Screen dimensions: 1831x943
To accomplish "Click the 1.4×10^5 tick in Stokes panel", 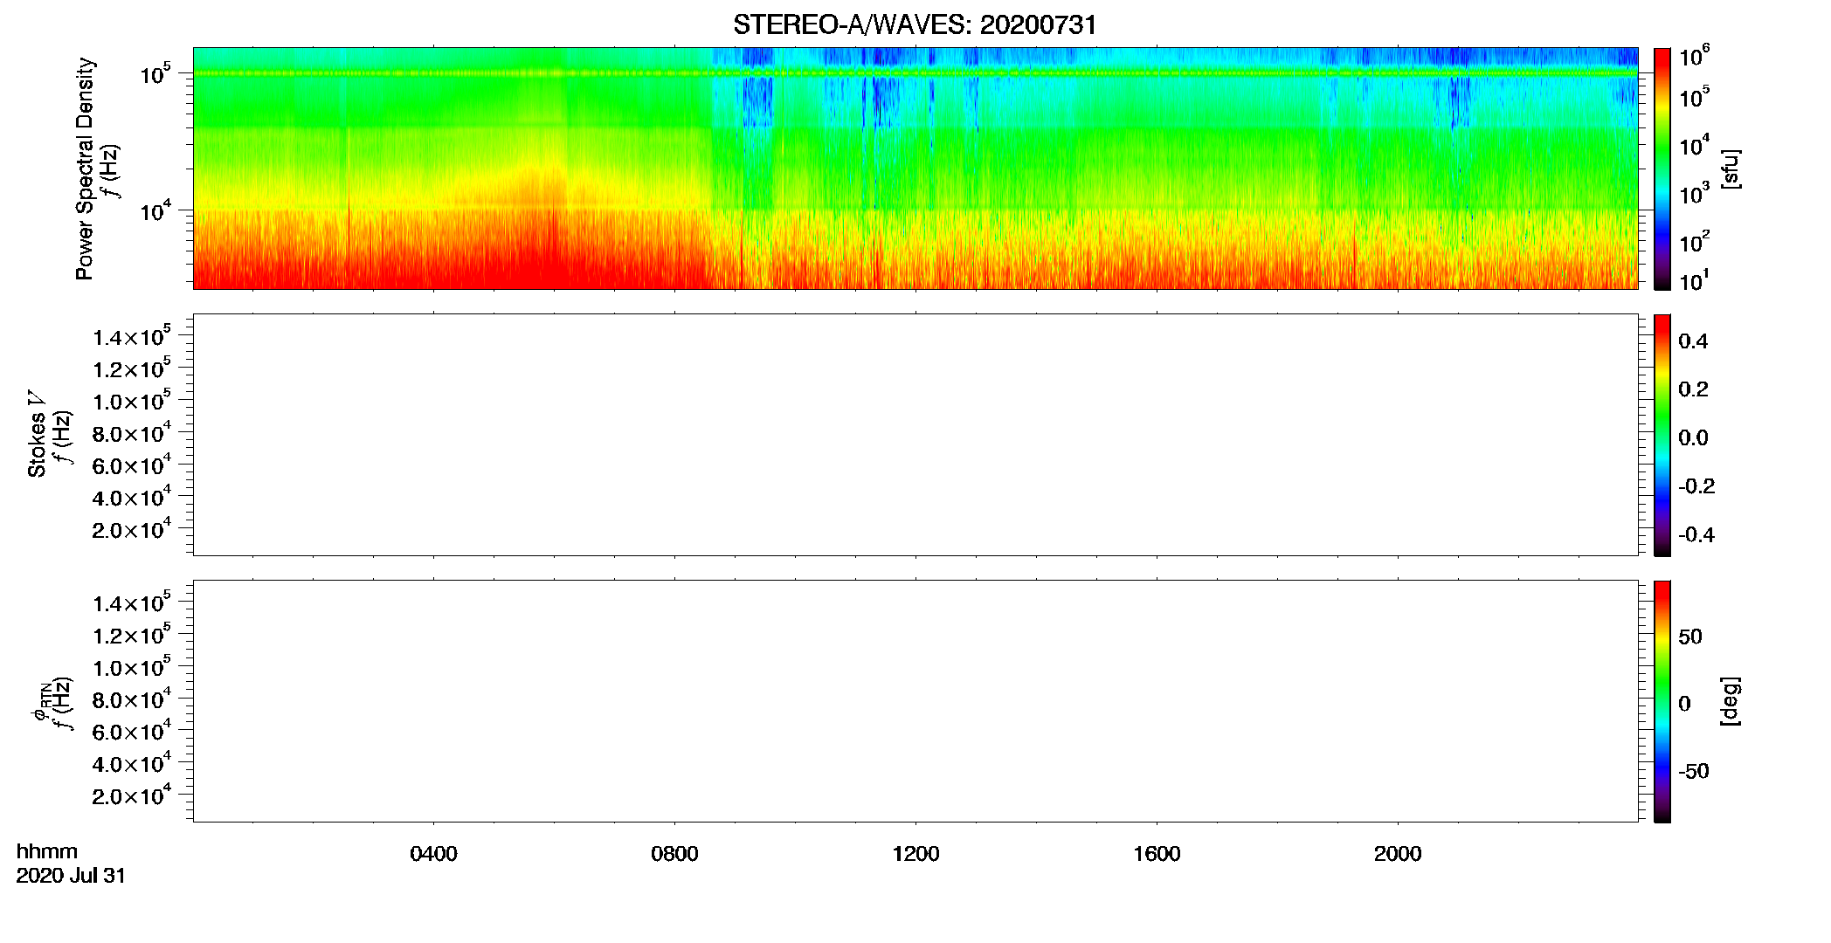I will [x=132, y=335].
